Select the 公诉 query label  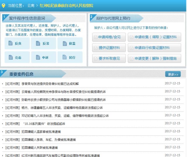tap(18, 58)
